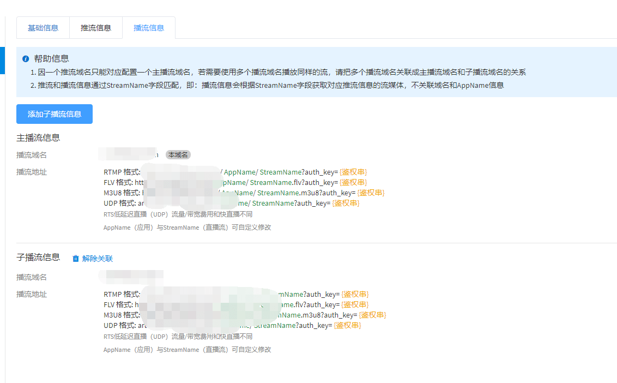Click the trash icon next to 解除关联

coord(76,259)
